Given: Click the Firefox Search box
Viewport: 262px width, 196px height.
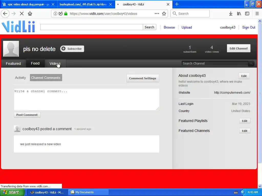Looking at the screenshot, I should click(190, 14).
